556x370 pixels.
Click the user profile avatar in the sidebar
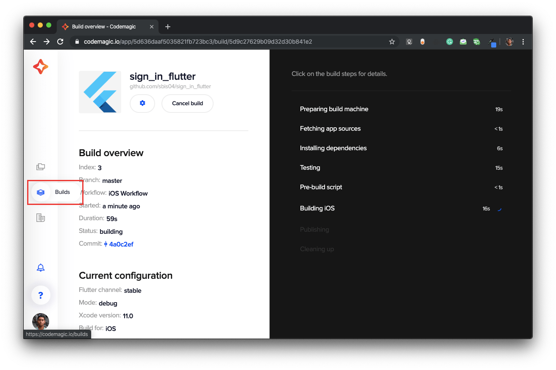(40, 321)
